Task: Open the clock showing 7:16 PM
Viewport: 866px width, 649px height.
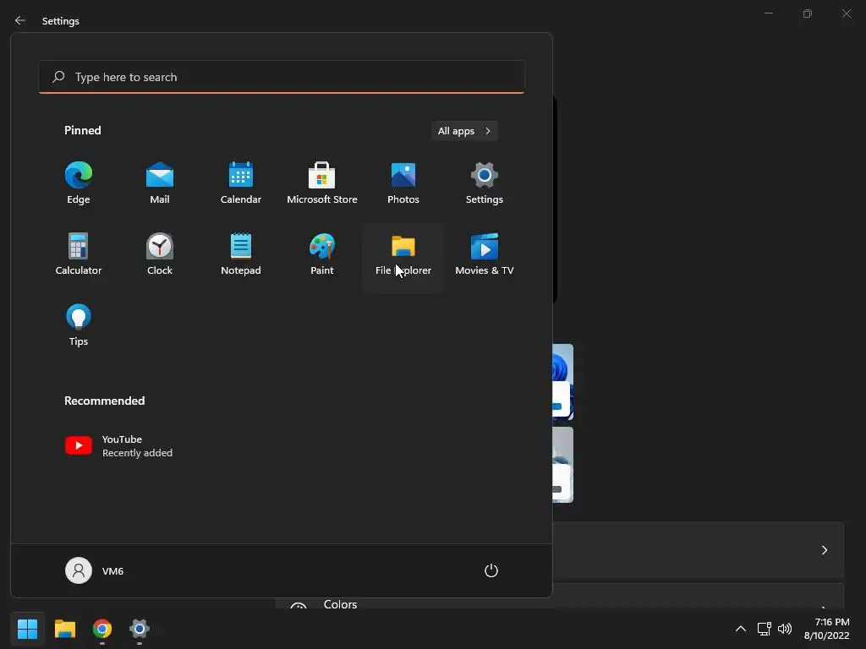Action: coord(827,629)
